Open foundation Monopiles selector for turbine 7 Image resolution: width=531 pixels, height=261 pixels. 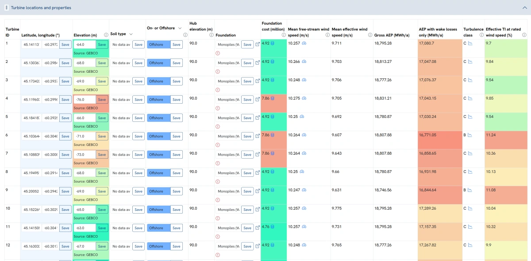(x=228, y=155)
